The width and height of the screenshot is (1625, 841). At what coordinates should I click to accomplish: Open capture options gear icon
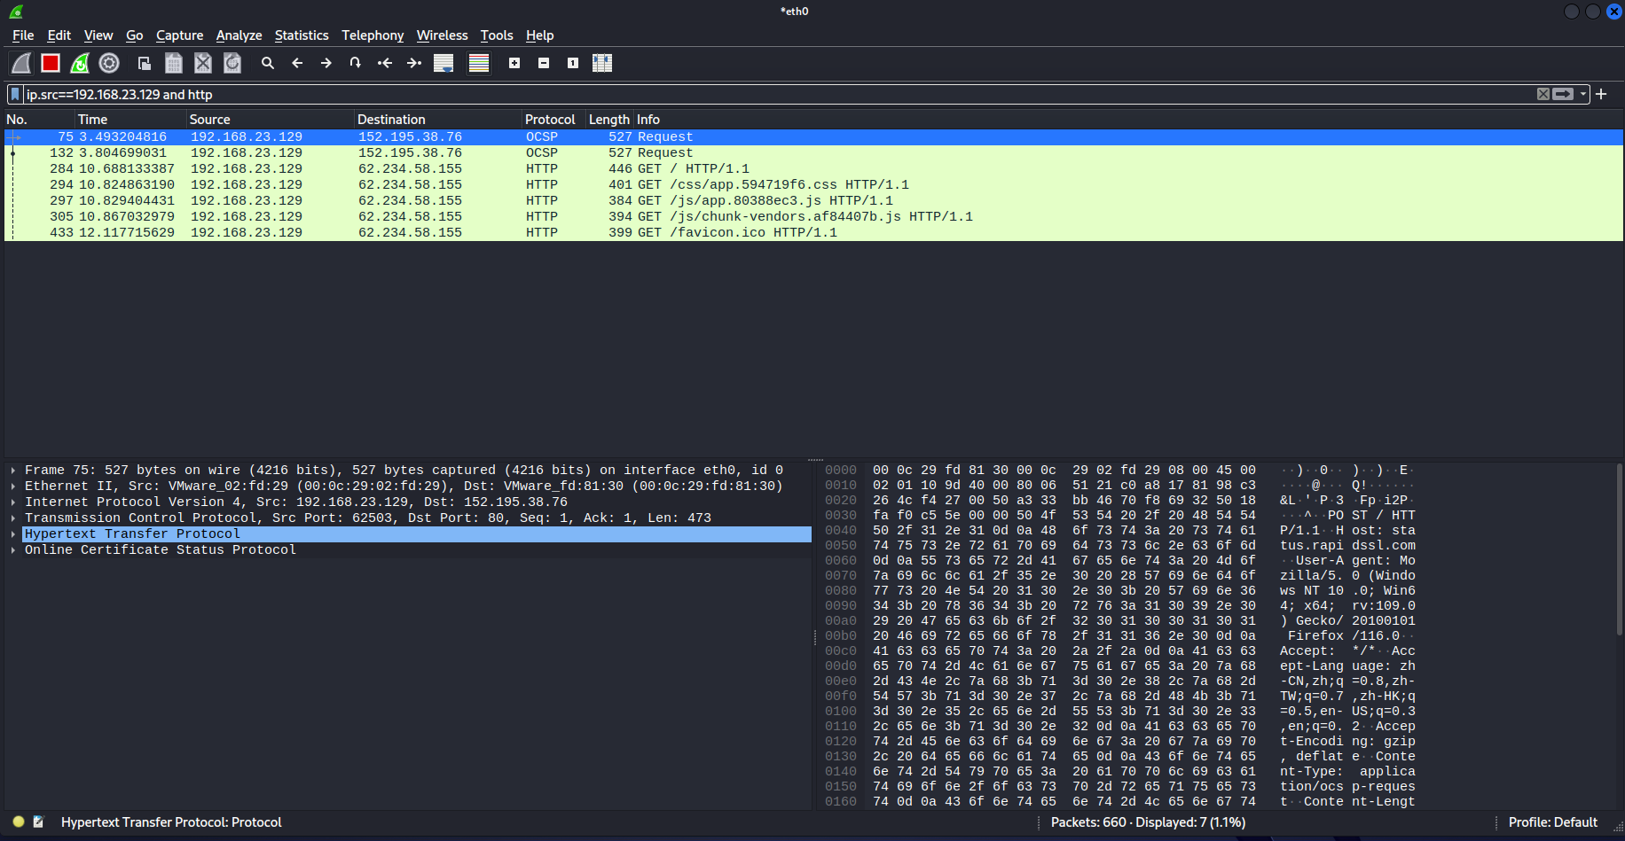[x=109, y=63]
